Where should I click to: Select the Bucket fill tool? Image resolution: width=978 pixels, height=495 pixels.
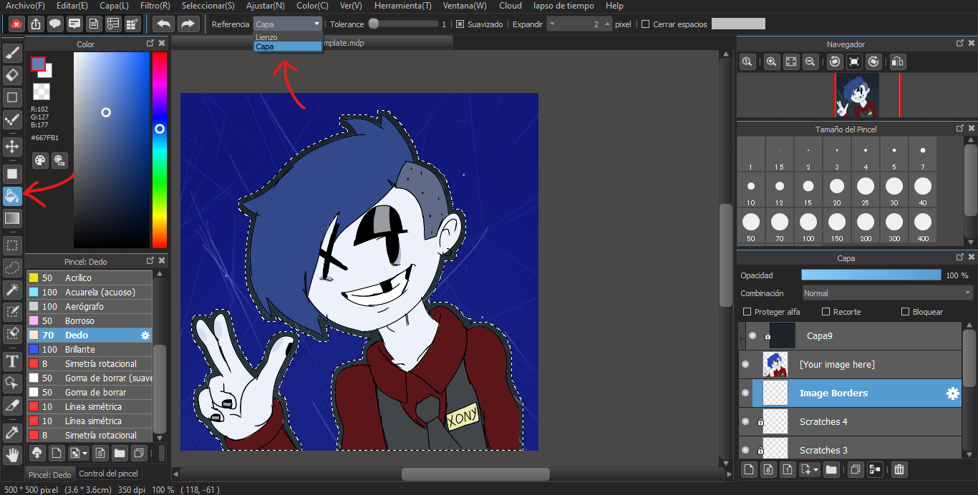(x=12, y=196)
